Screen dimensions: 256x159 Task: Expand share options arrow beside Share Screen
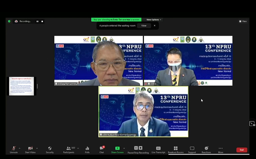(x=124, y=148)
